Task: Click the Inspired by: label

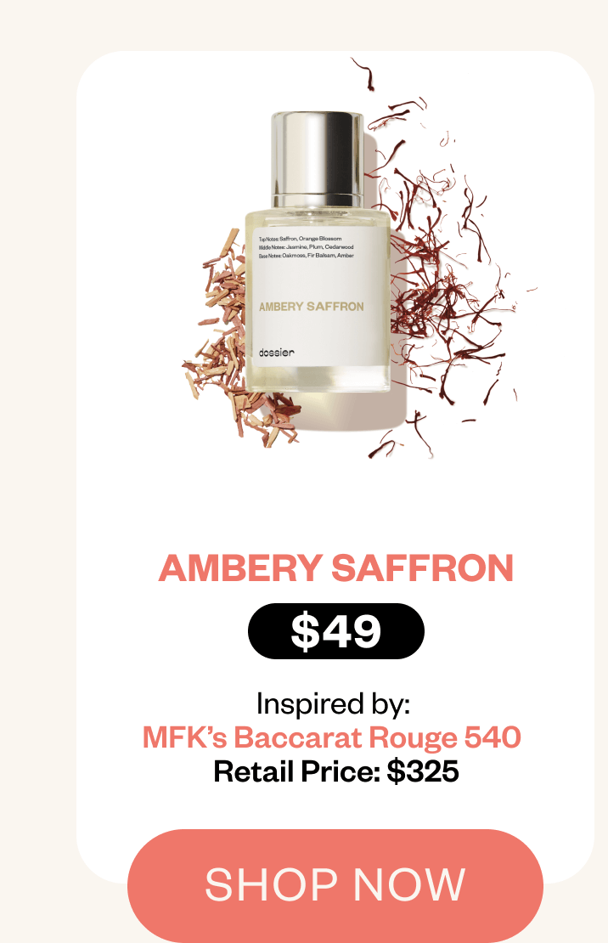Action: click(x=333, y=703)
